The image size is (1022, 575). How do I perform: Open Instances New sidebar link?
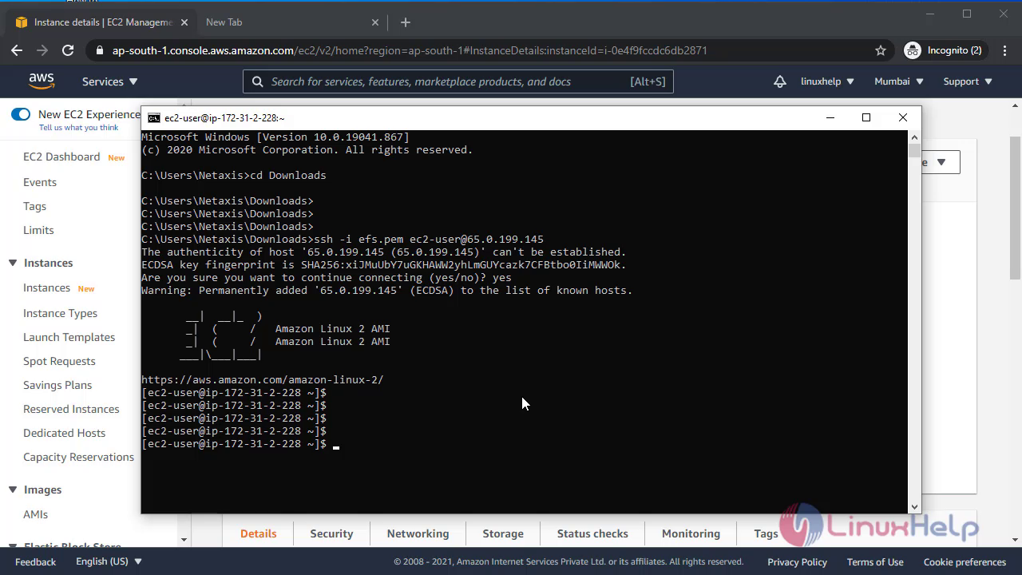46,287
